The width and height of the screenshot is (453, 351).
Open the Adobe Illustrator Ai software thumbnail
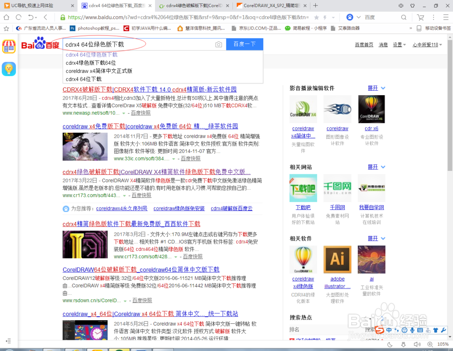click(x=337, y=260)
